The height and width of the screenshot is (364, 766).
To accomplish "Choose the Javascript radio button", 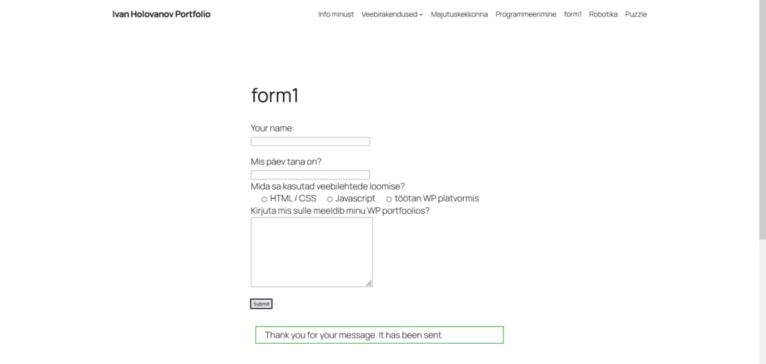I will pyautogui.click(x=330, y=199).
